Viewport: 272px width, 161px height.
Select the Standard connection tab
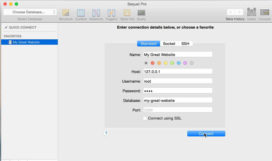pyautogui.click(x=148, y=44)
